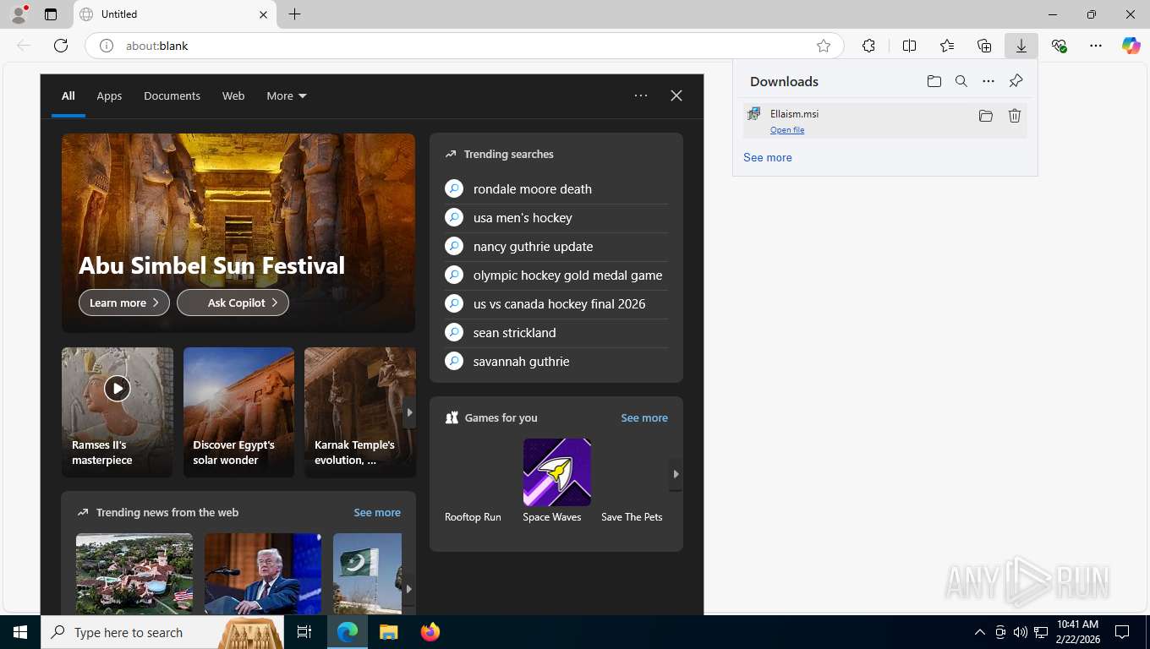The height and width of the screenshot is (649, 1150).
Task: Select the All search tab
Action: click(x=68, y=95)
